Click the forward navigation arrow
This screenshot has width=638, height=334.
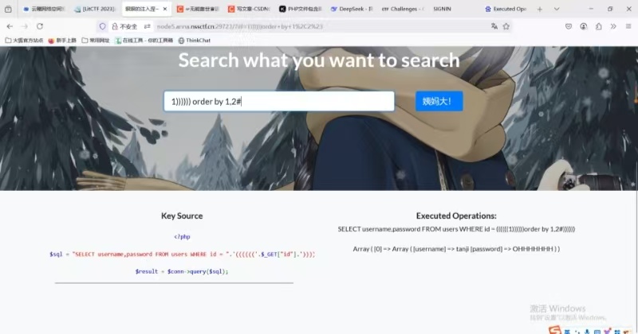coord(25,26)
